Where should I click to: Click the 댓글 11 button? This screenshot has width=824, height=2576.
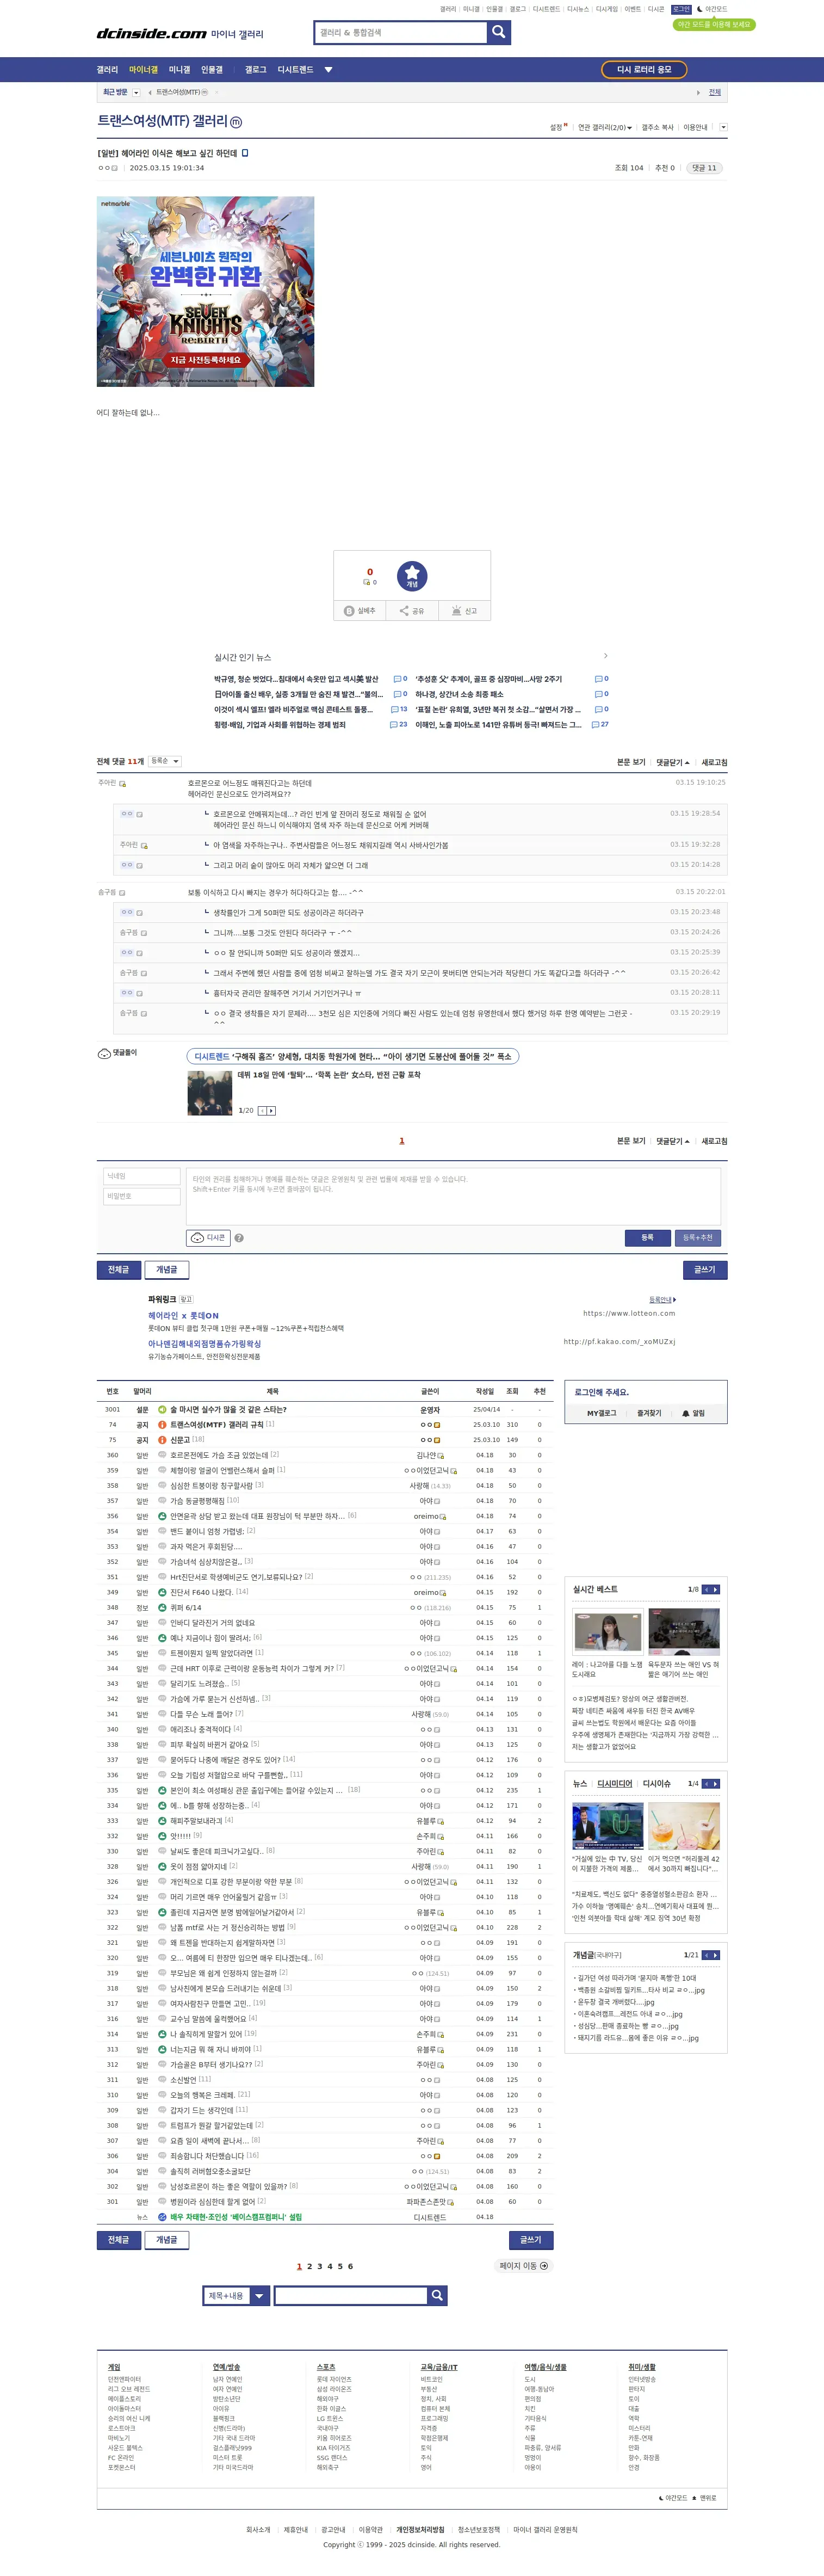705,168
